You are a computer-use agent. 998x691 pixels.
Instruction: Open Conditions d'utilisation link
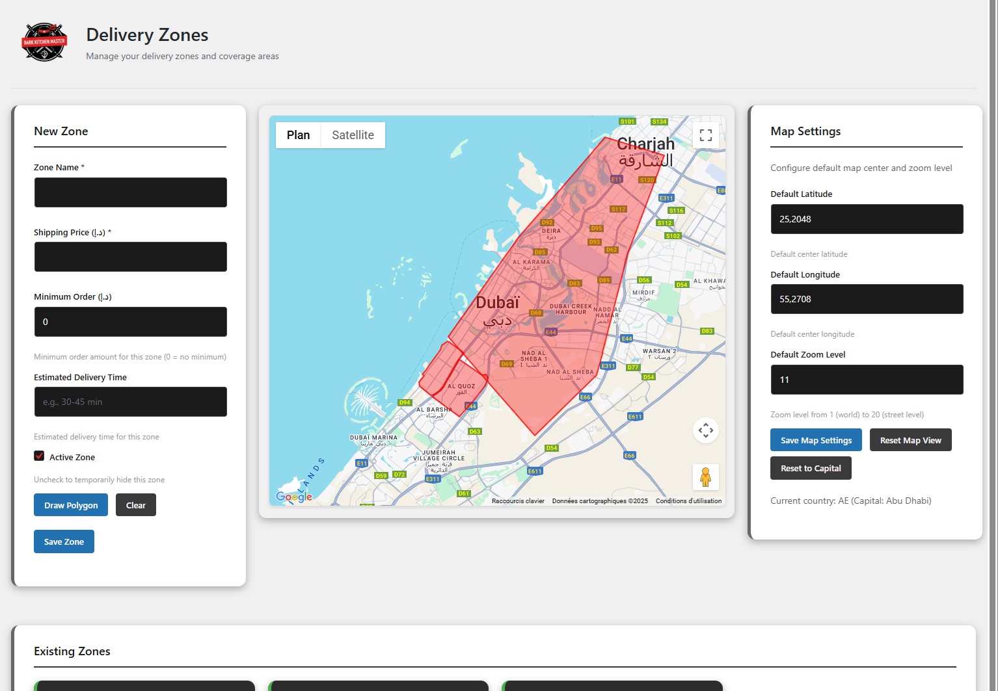click(688, 501)
